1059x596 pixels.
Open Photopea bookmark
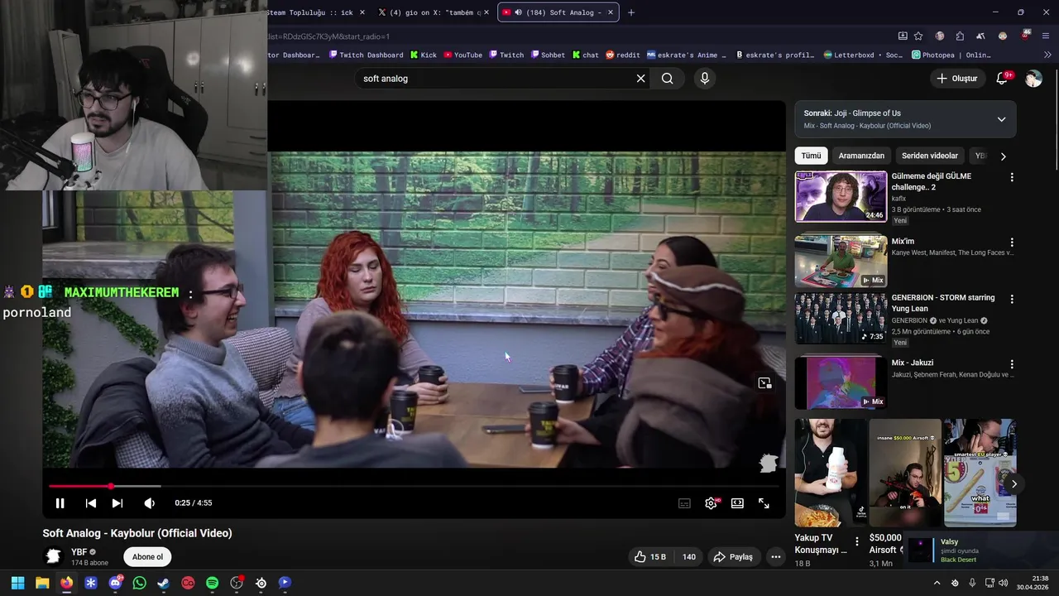pos(951,55)
